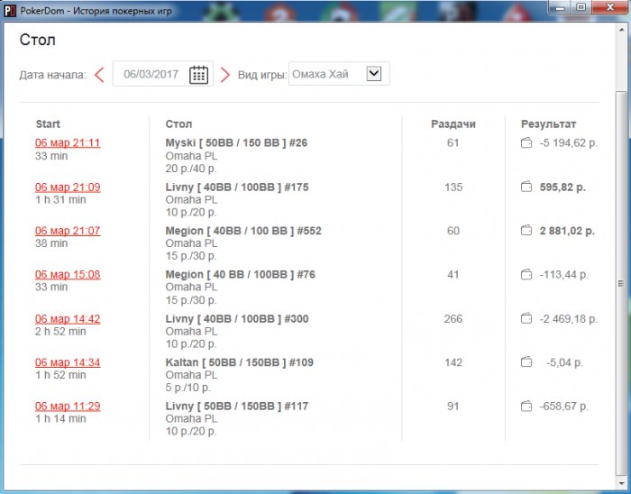
Task: Click wallet icon next to -113,44 р.
Action: coord(526,275)
